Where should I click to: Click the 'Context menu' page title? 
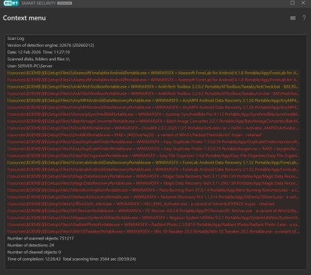24,18
